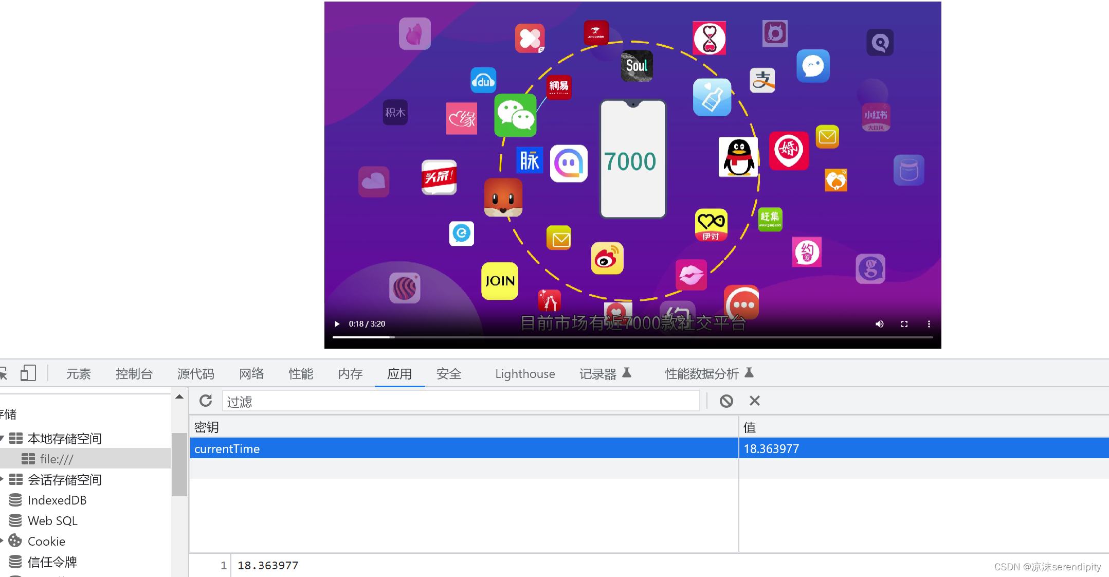
Task: Mute the video volume icon
Action: 879,324
